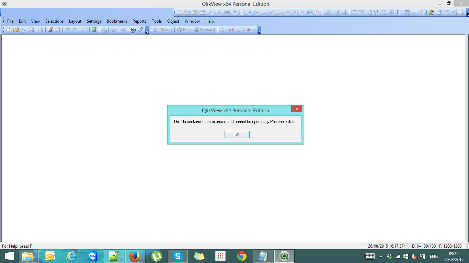
Task: Click the Format Painter brush icon
Action: pos(337,12)
